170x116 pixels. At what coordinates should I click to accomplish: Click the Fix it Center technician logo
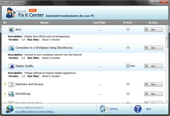coord(11,13)
